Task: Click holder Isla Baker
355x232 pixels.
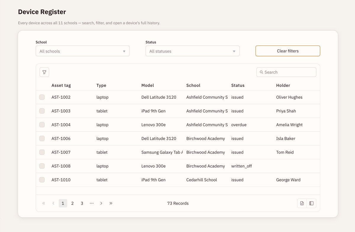Action: [286, 138]
